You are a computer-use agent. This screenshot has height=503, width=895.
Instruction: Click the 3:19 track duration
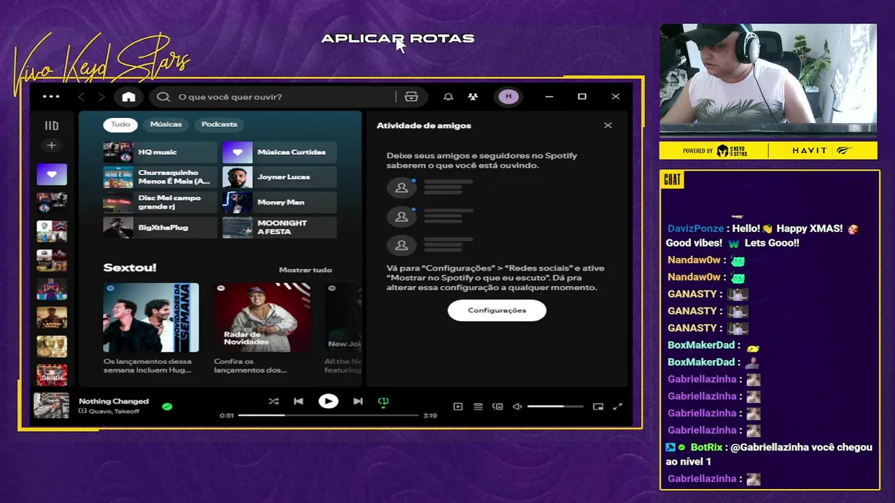point(430,416)
